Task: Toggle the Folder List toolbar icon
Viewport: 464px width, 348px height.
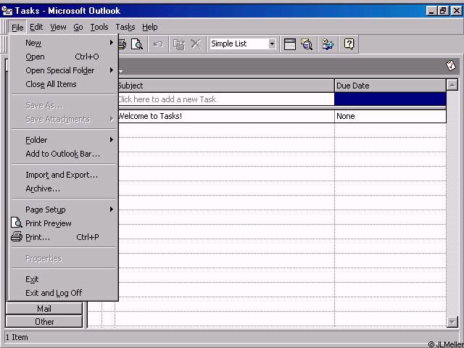Action: (x=290, y=44)
